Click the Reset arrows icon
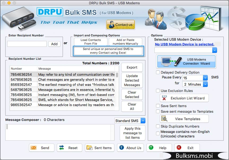 pyautogui.click(x=62, y=148)
